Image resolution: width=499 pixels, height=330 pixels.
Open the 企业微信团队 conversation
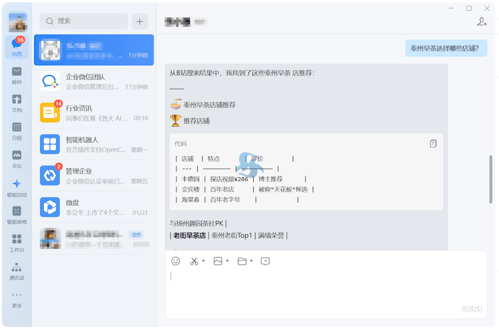[94, 81]
